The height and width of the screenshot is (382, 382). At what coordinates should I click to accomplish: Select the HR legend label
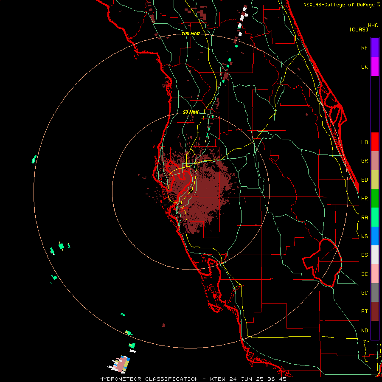pyautogui.click(x=364, y=199)
